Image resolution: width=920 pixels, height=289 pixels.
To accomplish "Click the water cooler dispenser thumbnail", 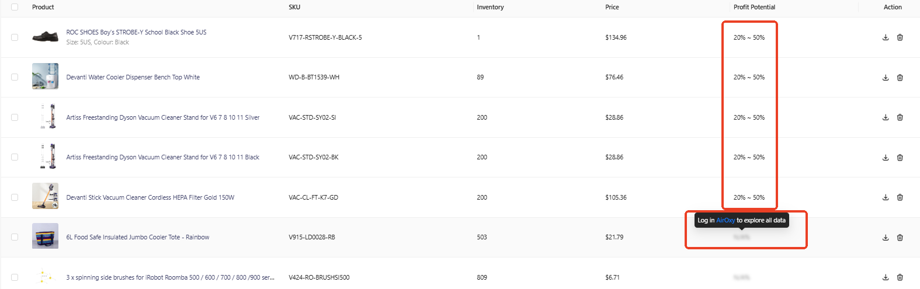I will [45, 76].
